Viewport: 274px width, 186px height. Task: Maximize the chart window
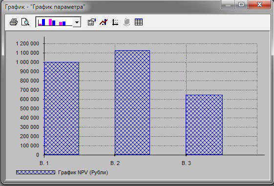click(x=241, y=4)
